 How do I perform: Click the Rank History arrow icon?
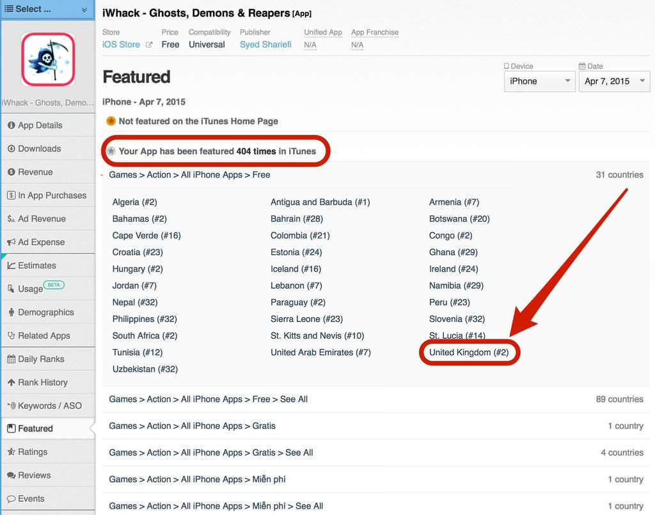pyautogui.click(x=12, y=382)
